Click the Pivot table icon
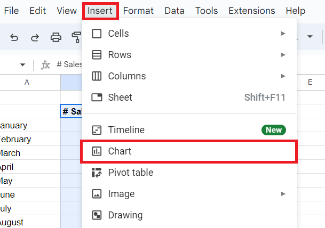This screenshot has width=325, height=228. pos(97,173)
